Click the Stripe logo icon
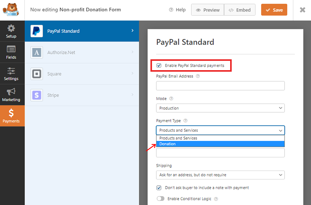The height and width of the screenshot is (205, 311). coord(37,95)
